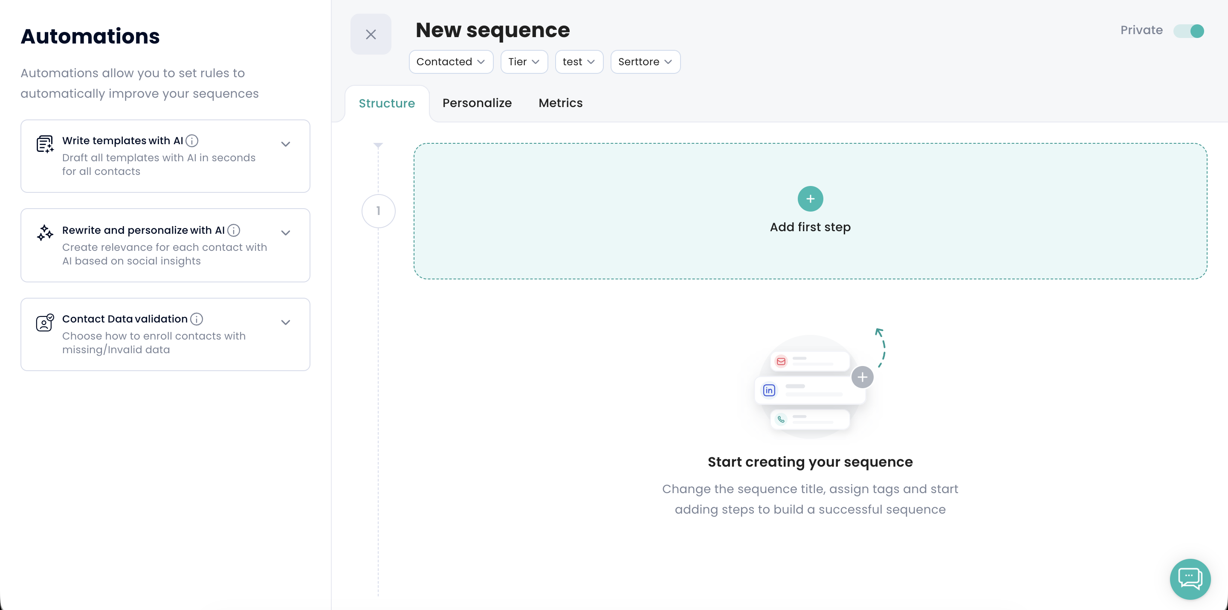The width and height of the screenshot is (1228, 610).
Task: Expand the Rewrite and personalize with AI card
Action: (x=286, y=233)
